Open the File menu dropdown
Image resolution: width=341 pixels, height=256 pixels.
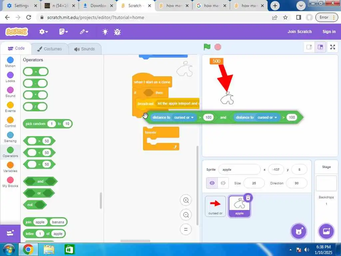click(63, 32)
